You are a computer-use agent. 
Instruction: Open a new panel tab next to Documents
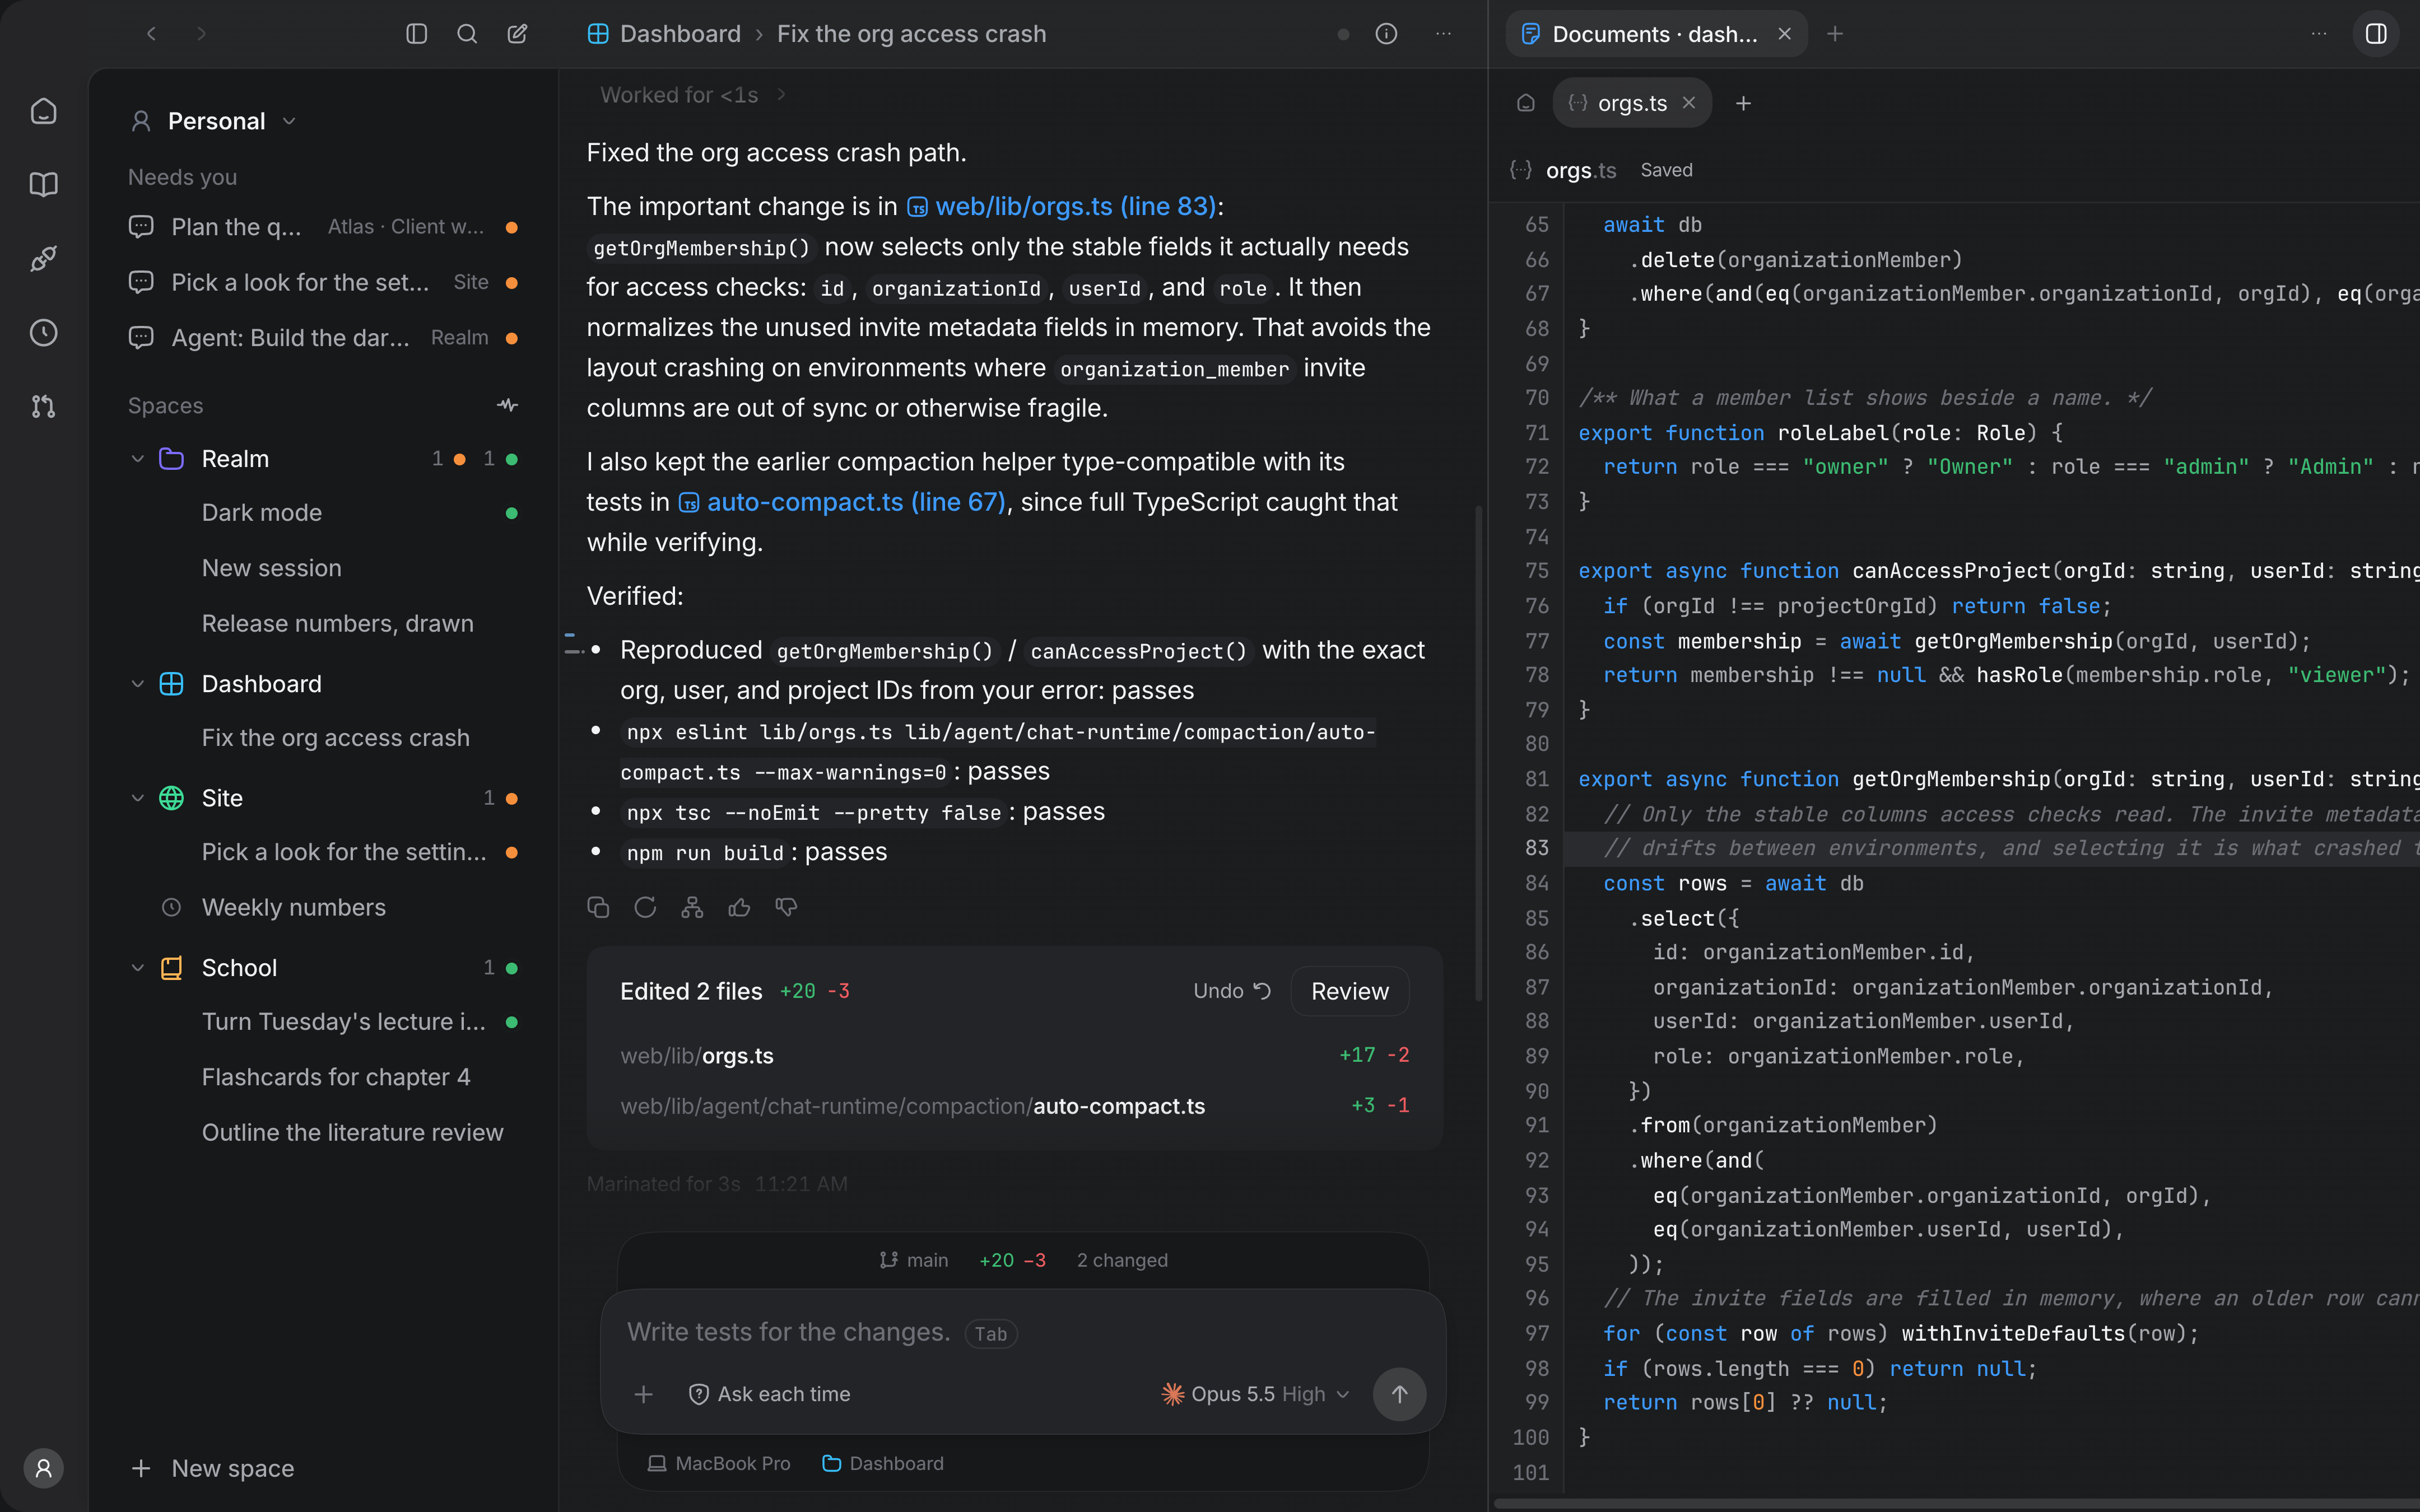[1835, 34]
